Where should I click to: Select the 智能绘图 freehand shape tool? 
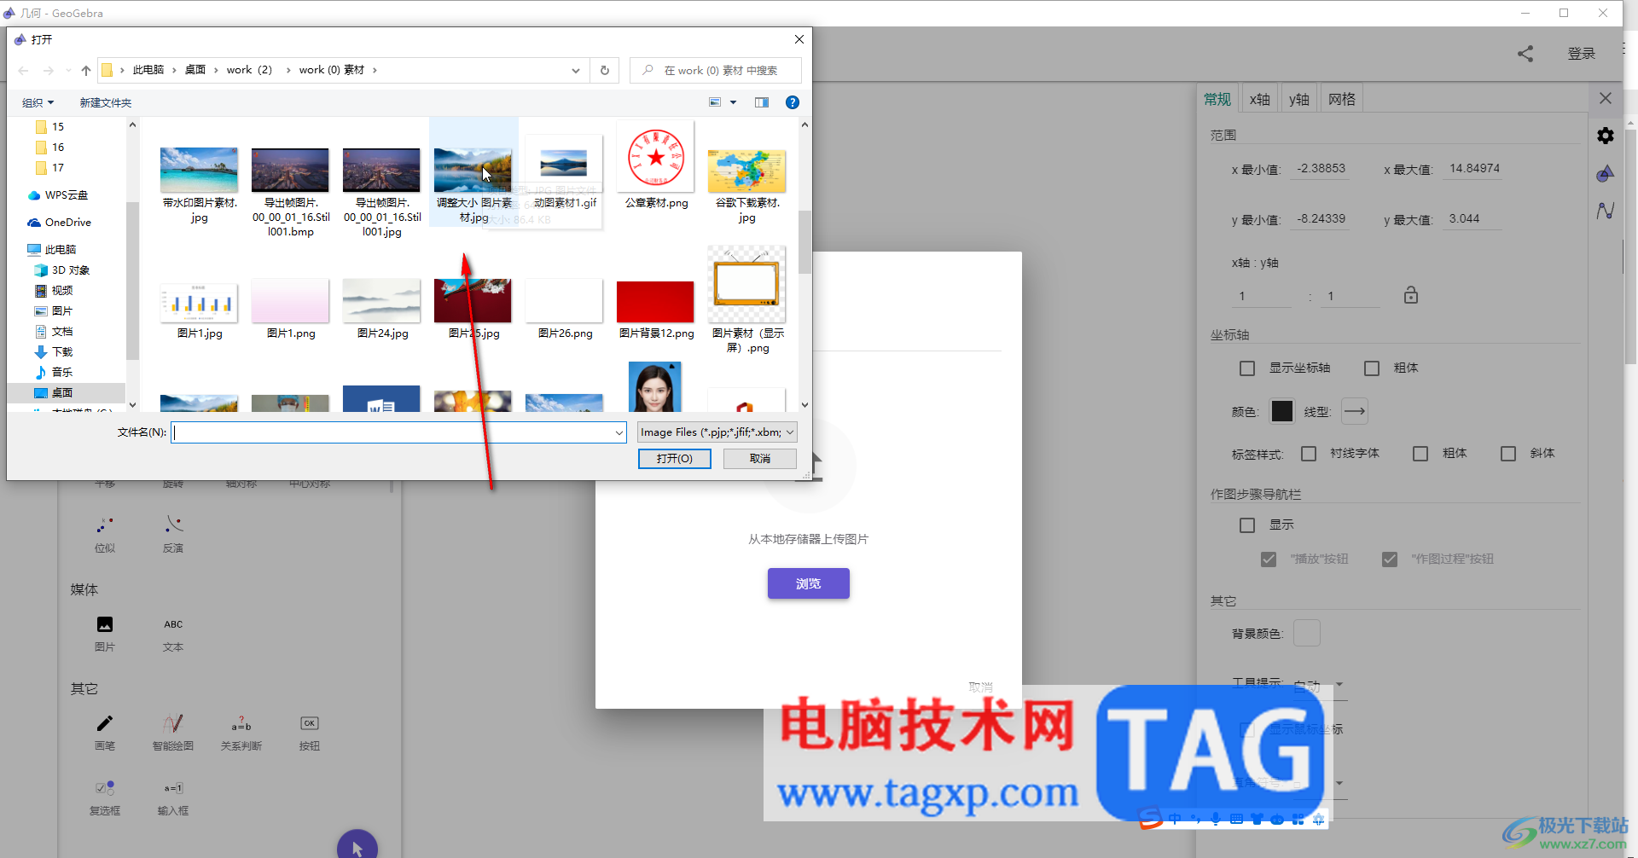[173, 724]
